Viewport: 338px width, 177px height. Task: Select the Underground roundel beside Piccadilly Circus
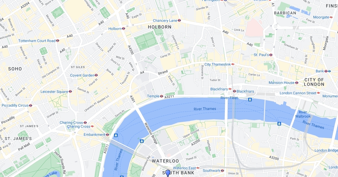click(30, 105)
